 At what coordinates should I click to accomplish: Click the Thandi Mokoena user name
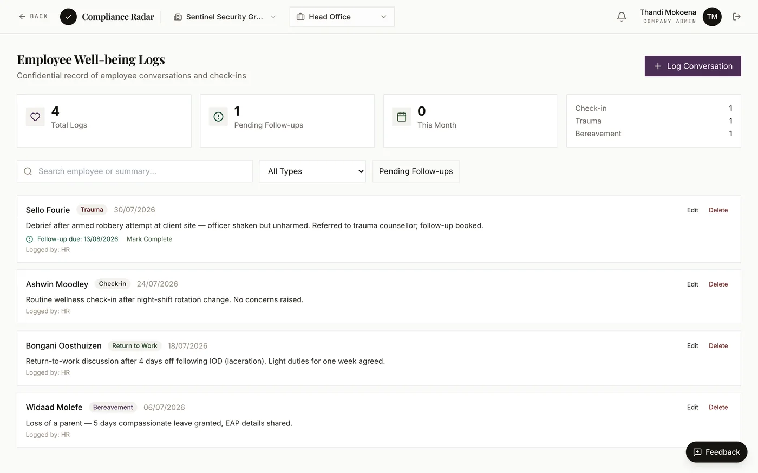coord(668,12)
